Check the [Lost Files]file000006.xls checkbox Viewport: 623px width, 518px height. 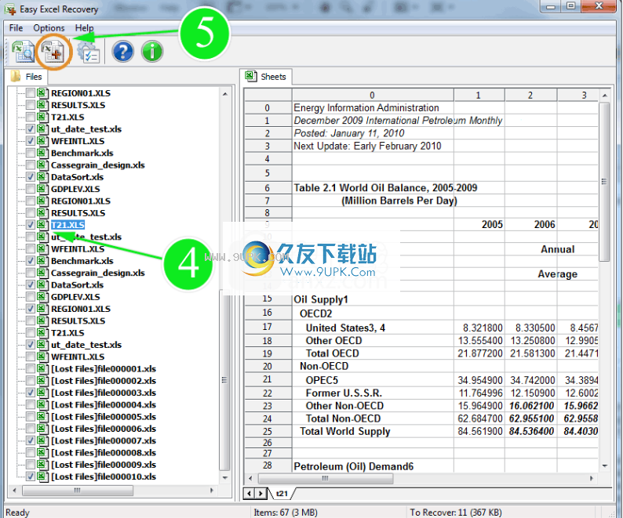tap(31, 429)
